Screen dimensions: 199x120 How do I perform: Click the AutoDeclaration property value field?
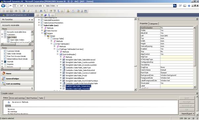177,28
